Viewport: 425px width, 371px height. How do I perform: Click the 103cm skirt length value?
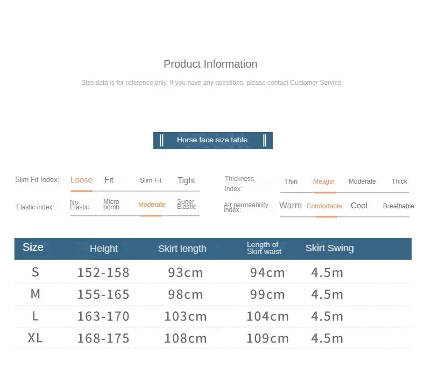click(x=186, y=317)
